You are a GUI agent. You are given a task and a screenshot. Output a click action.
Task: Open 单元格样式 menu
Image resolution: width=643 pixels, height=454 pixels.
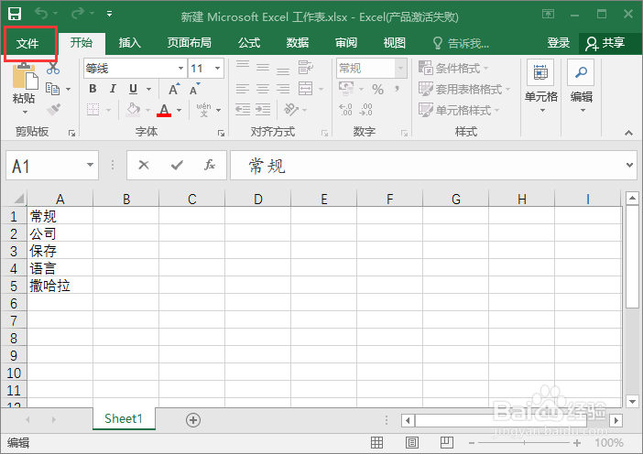click(x=459, y=110)
